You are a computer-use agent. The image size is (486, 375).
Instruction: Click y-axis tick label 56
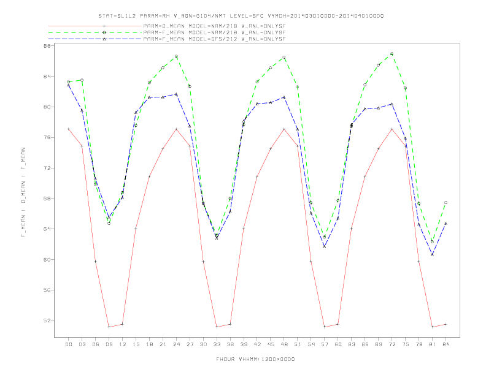click(x=48, y=290)
